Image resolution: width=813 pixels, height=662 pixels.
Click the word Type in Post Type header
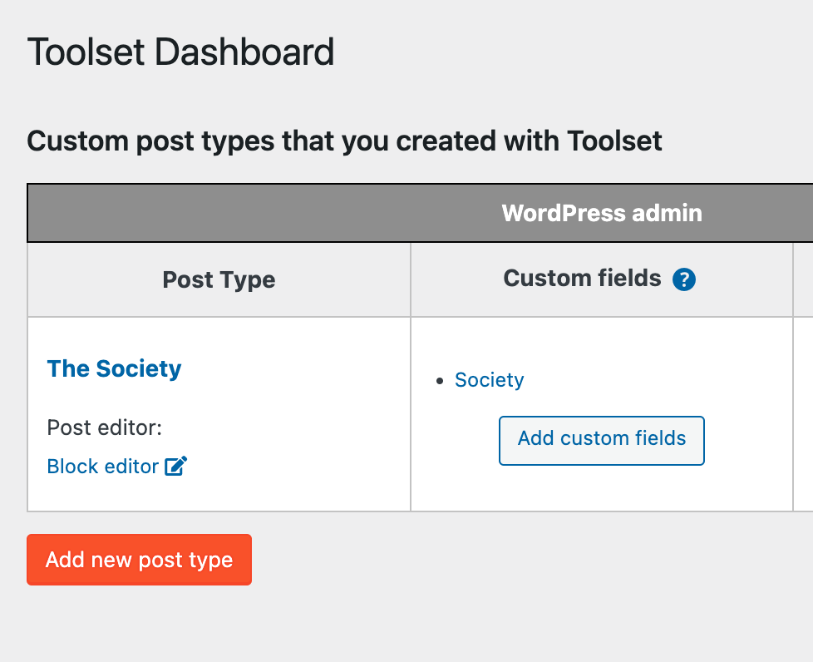pyautogui.click(x=248, y=280)
